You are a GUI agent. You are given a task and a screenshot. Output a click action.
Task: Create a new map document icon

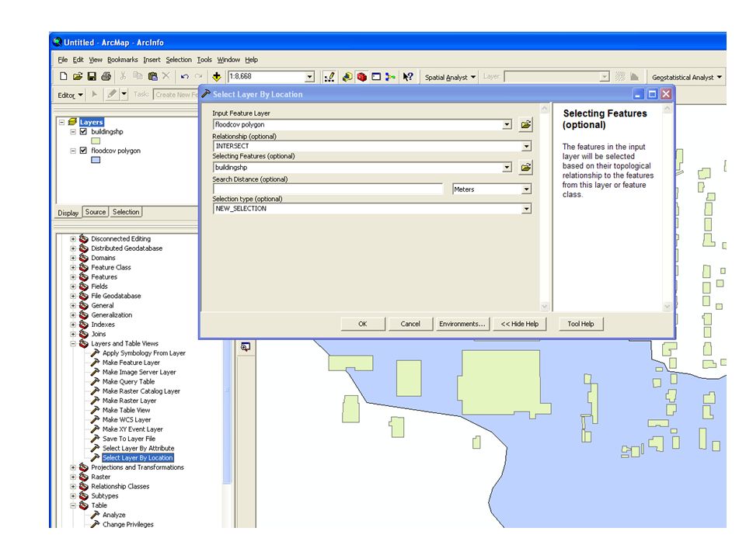tap(63, 76)
